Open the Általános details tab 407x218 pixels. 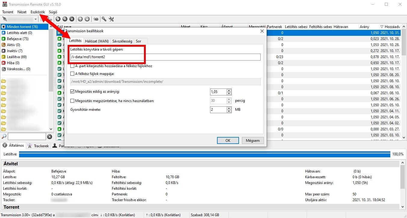click(14, 145)
